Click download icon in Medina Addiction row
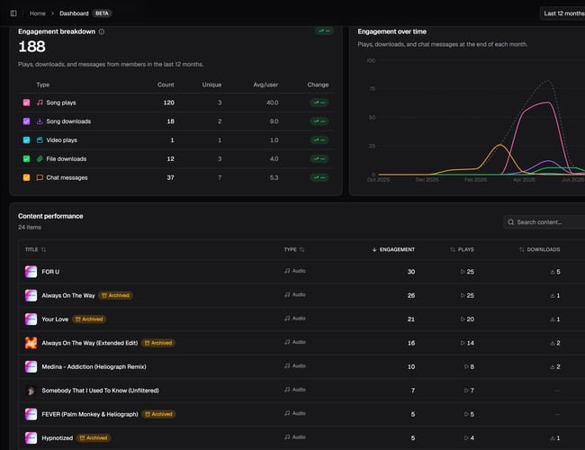This screenshot has width=585, height=450. pos(553,367)
